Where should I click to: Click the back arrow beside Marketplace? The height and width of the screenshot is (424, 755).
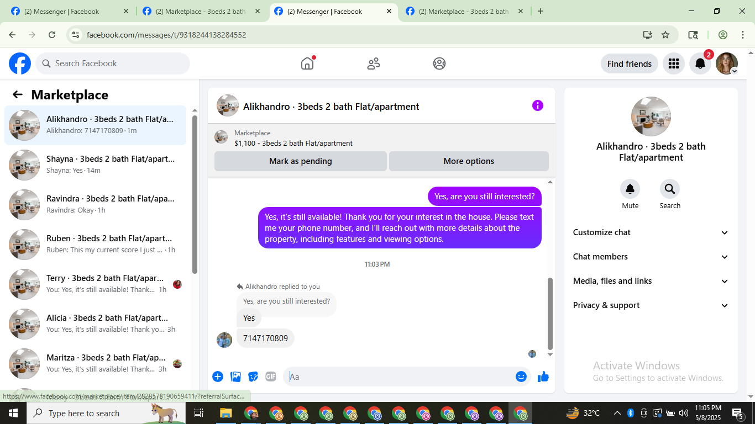(x=18, y=94)
